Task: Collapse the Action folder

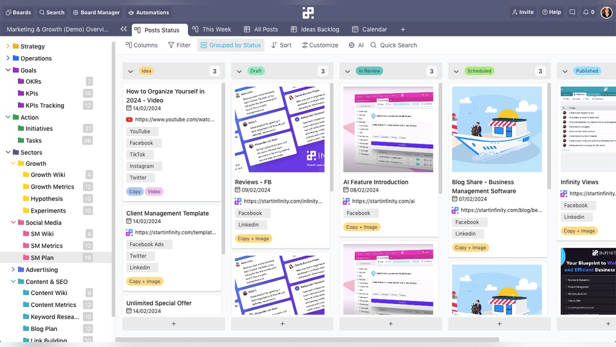Action: pyautogui.click(x=8, y=117)
